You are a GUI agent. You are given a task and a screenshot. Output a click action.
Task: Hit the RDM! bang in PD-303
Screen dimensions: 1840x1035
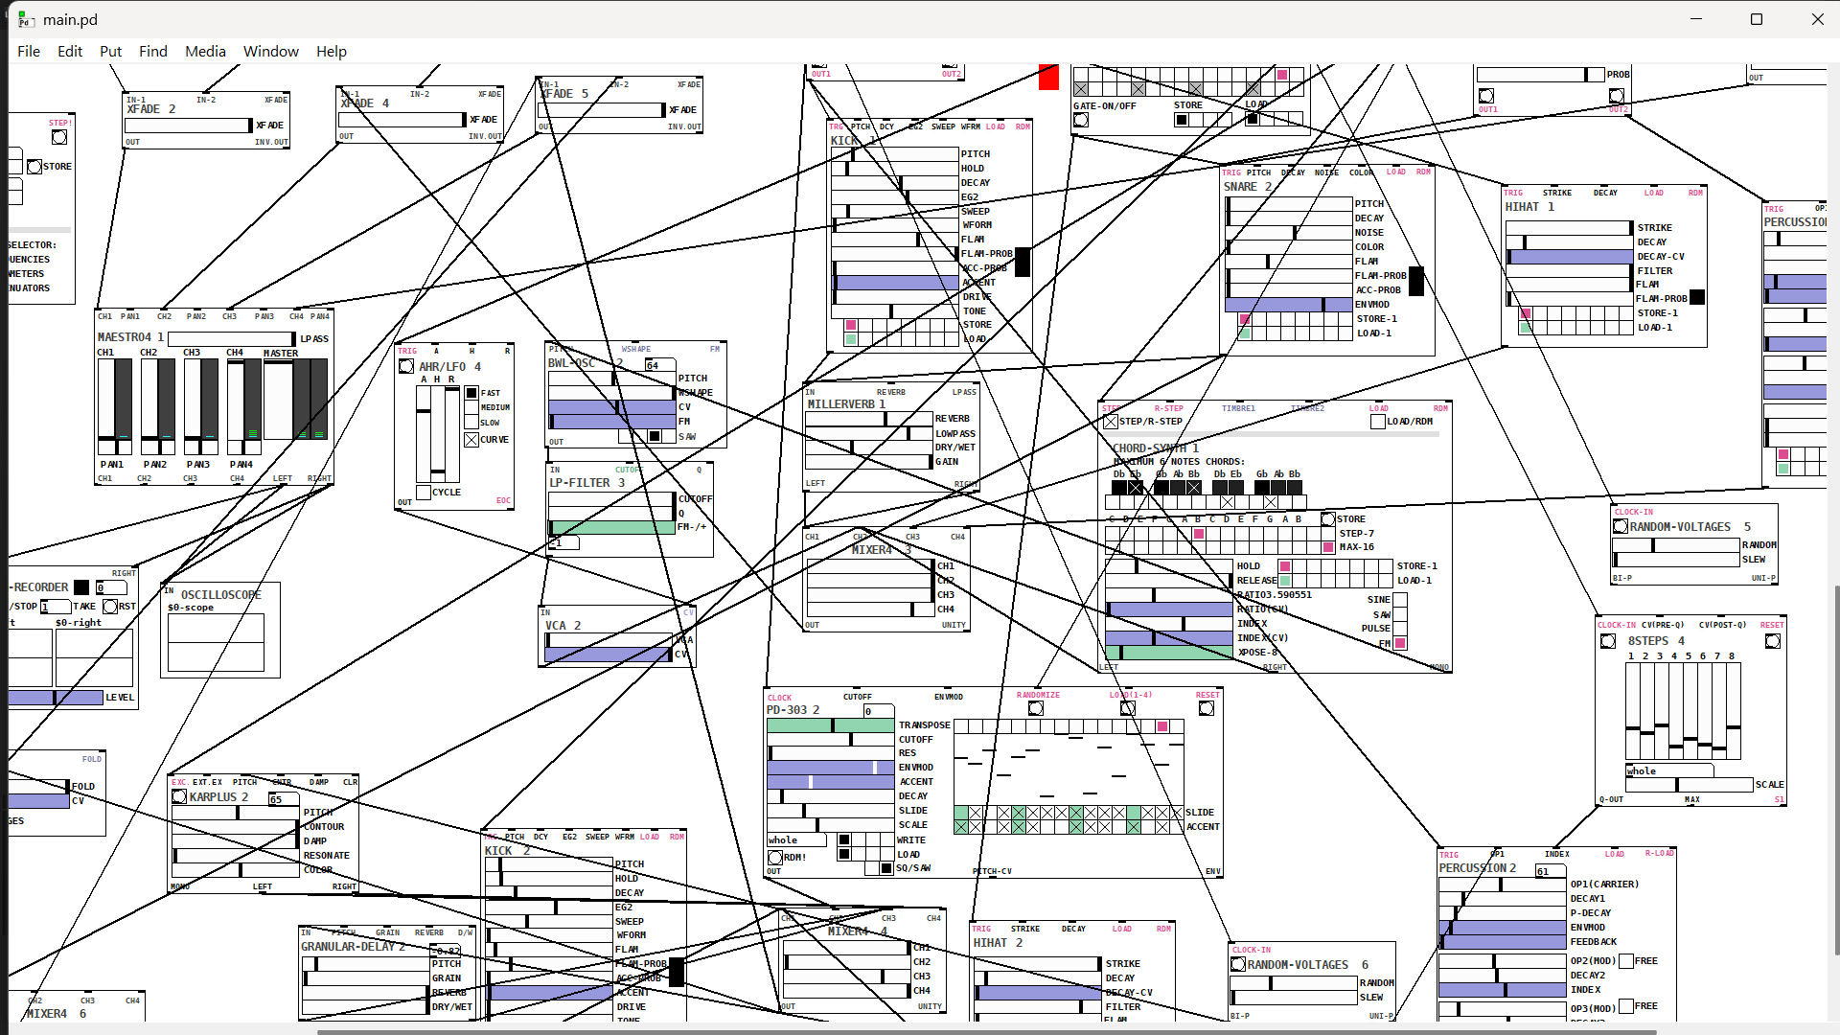pos(775,858)
